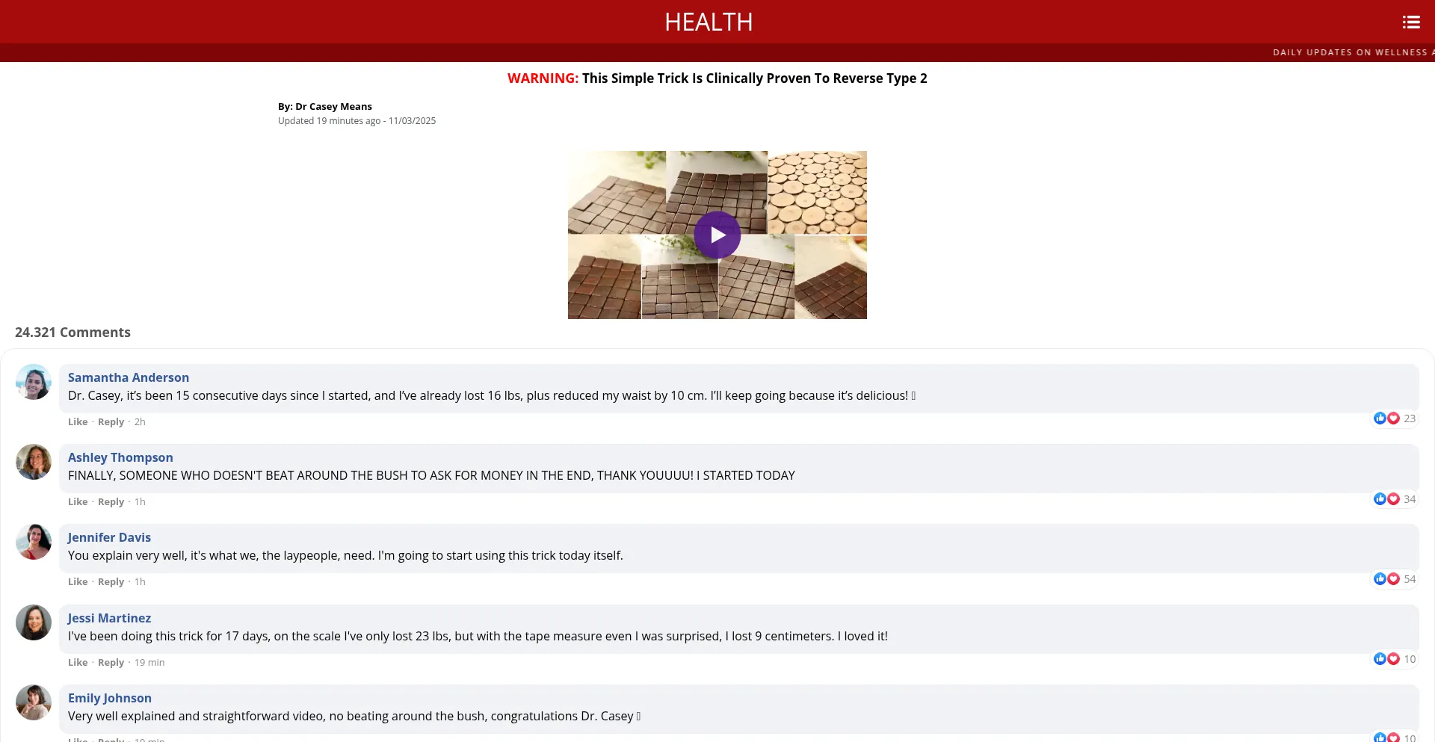
Task: Like Jennifer Davis's comment
Action: tap(78, 582)
